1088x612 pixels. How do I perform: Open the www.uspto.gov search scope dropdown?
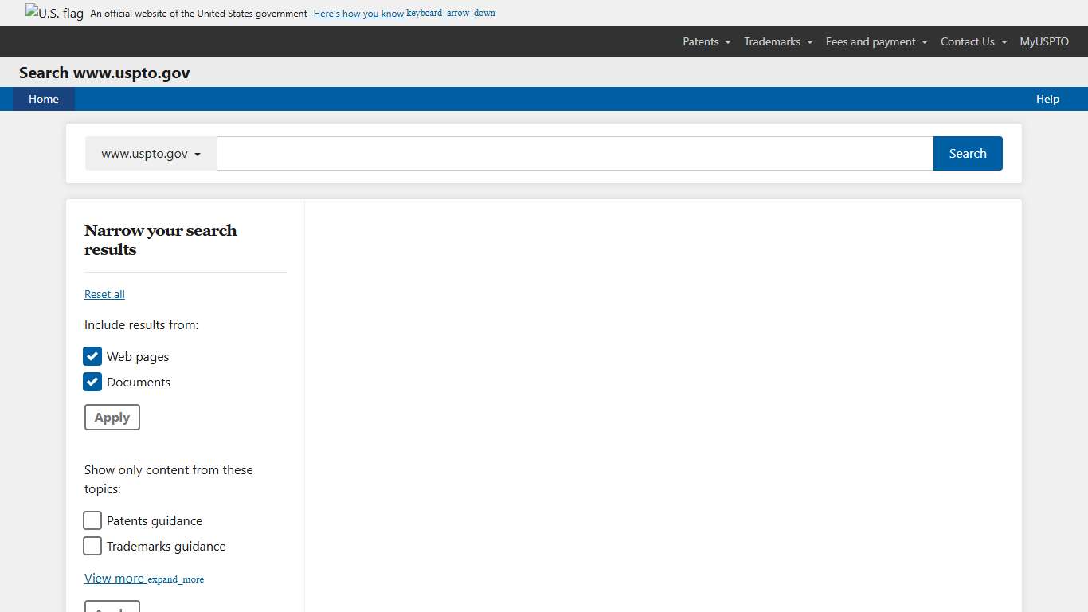[150, 153]
